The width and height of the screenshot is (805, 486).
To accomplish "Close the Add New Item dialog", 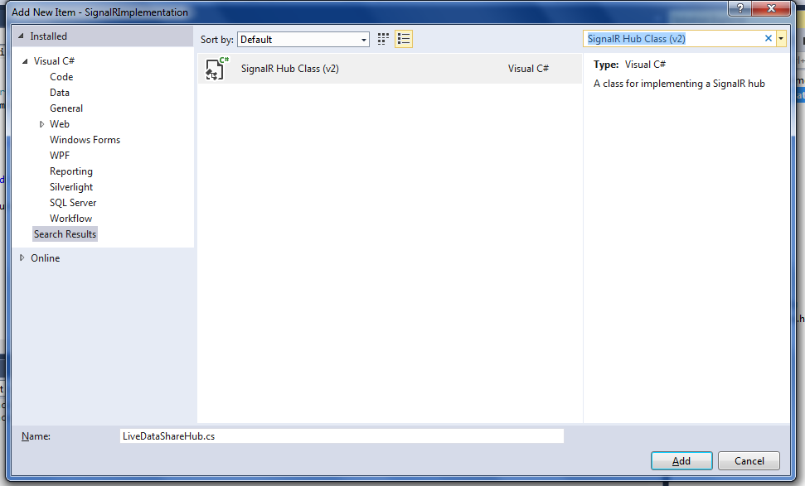I will coord(771,7).
